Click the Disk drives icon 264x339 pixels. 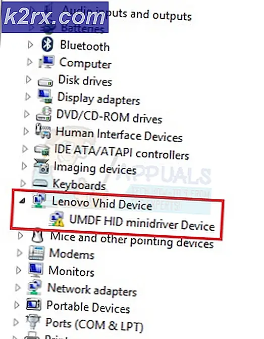pos(45,82)
